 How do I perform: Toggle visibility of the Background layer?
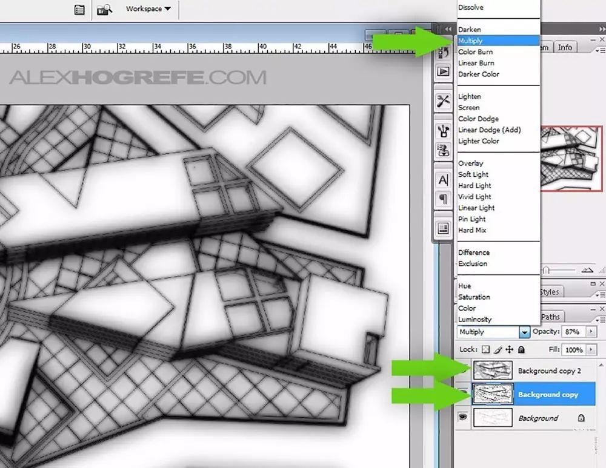[x=462, y=417]
